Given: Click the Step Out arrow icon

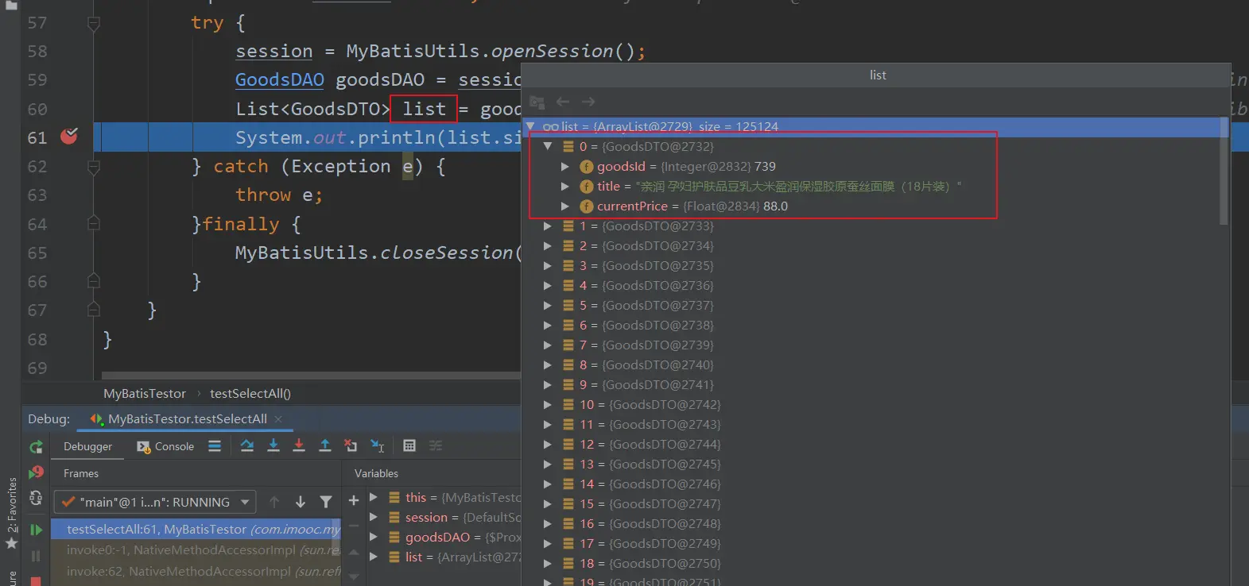Looking at the screenshot, I should coord(325,445).
